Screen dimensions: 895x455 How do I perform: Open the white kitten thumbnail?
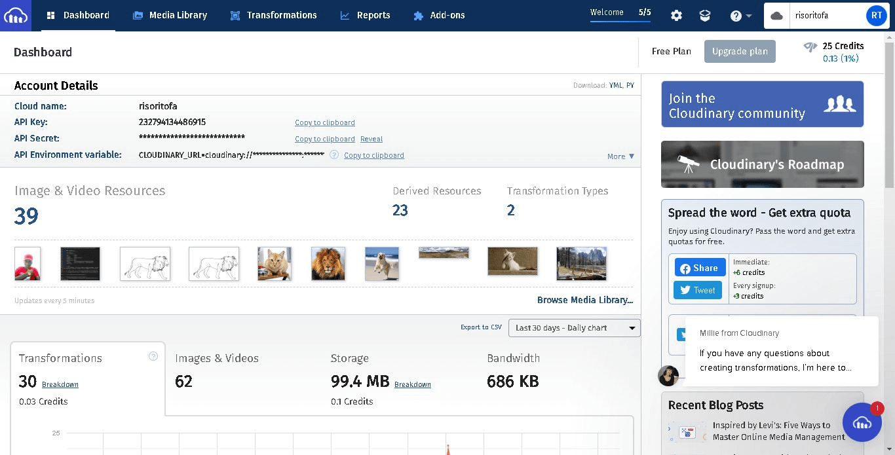512,261
